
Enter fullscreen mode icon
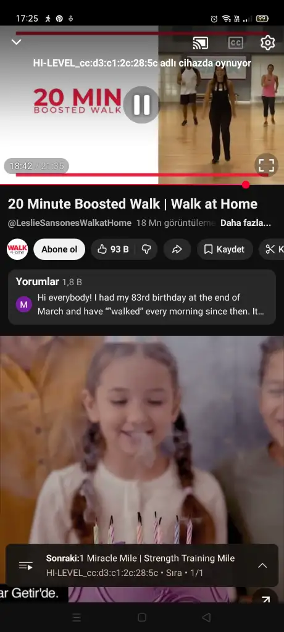pyautogui.click(x=266, y=165)
